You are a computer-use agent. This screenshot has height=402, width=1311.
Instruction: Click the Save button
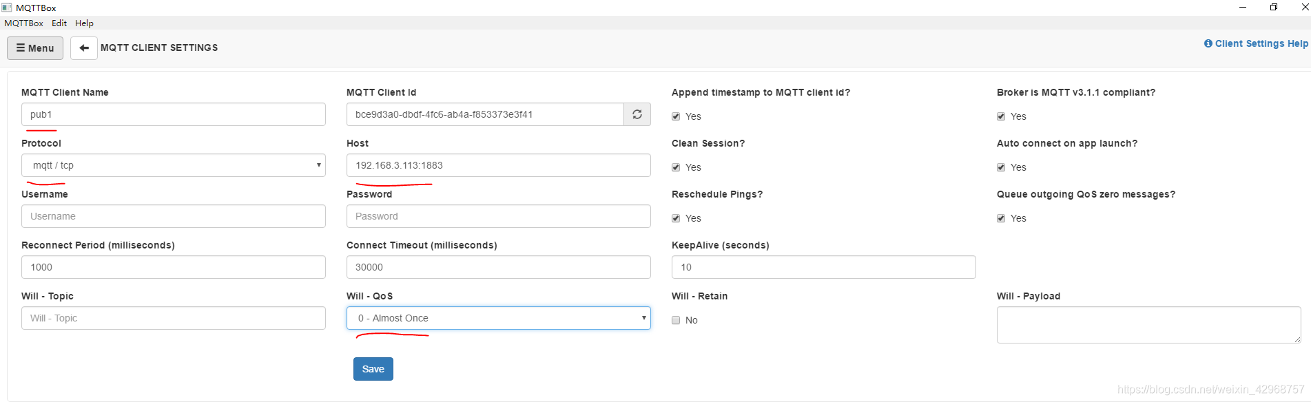pyautogui.click(x=373, y=369)
